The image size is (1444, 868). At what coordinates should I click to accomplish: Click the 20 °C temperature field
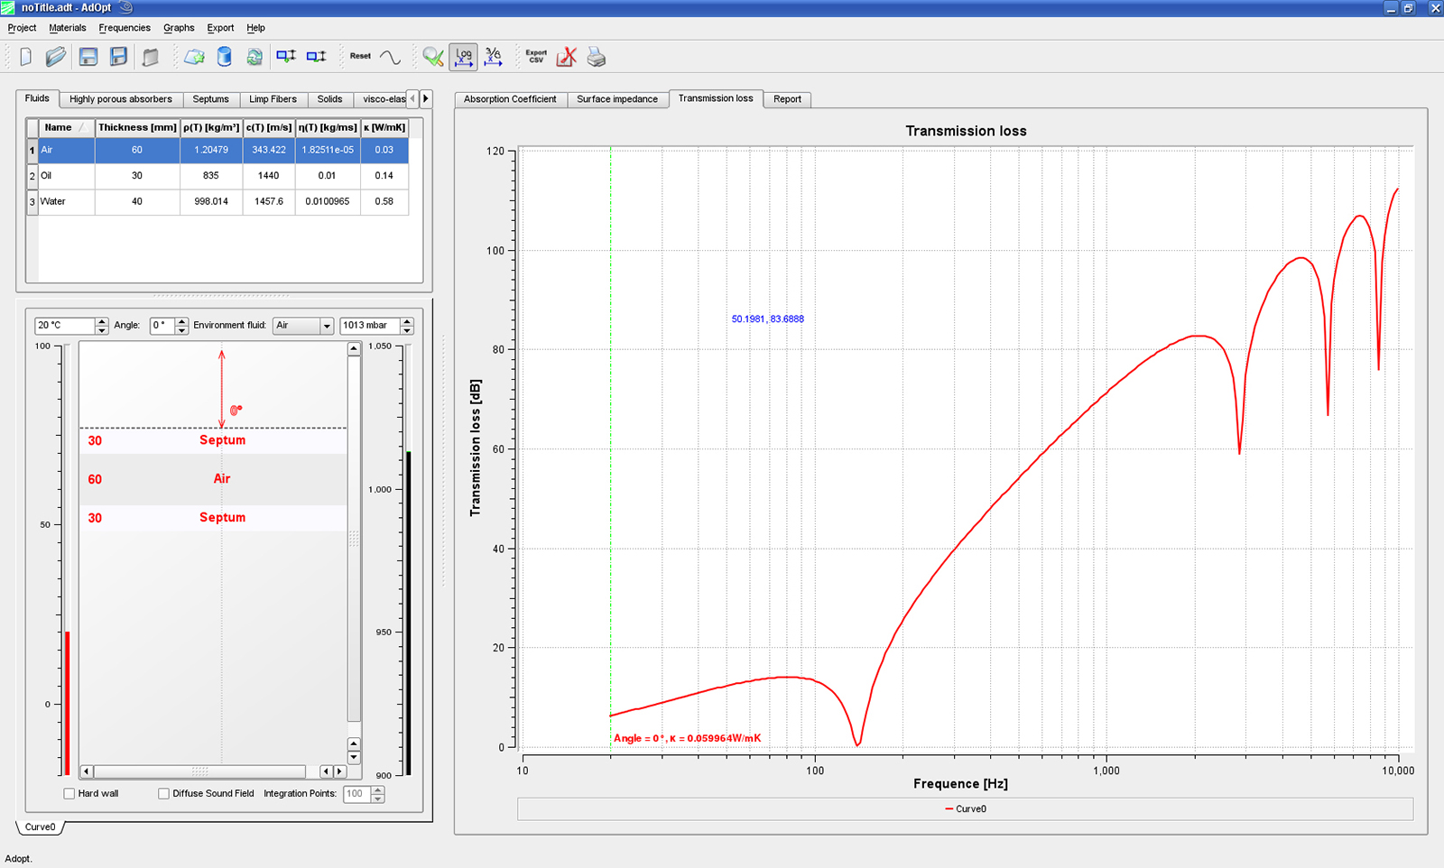(65, 325)
